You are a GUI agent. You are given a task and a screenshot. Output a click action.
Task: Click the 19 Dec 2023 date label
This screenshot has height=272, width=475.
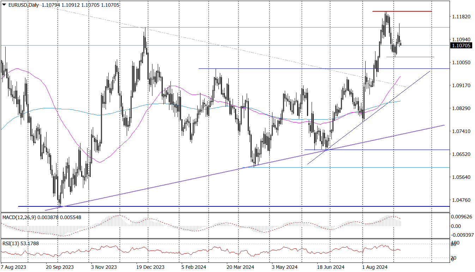pyautogui.click(x=151, y=267)
